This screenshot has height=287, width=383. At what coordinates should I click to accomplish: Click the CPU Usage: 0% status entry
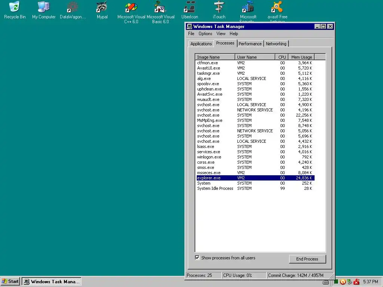[244, 275]
